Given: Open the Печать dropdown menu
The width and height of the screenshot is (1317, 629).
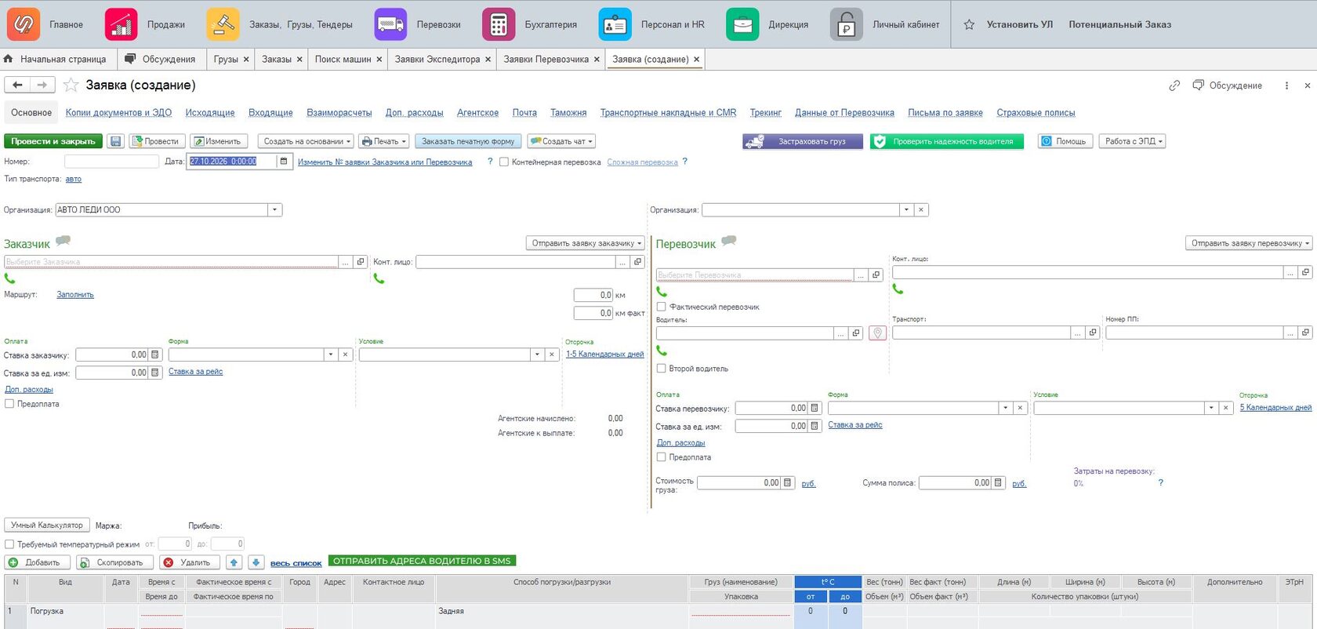Looking at the screenshot, I should pyautogui.click(x=384, y=141).
